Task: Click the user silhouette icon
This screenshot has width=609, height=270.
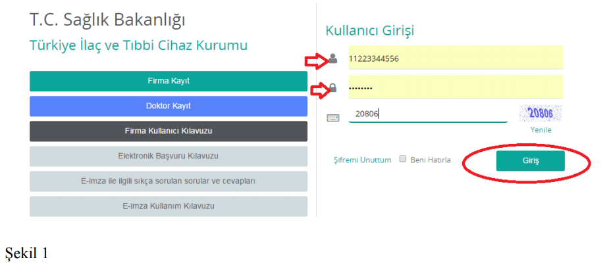Action: (333, 58)
